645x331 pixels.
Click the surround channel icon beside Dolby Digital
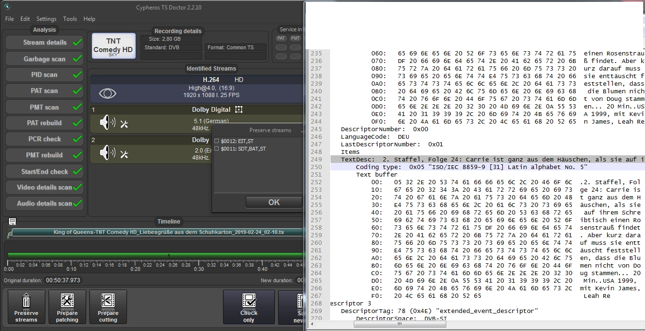click(239, 109)
